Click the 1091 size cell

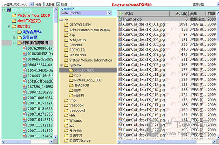click(183, 24)
